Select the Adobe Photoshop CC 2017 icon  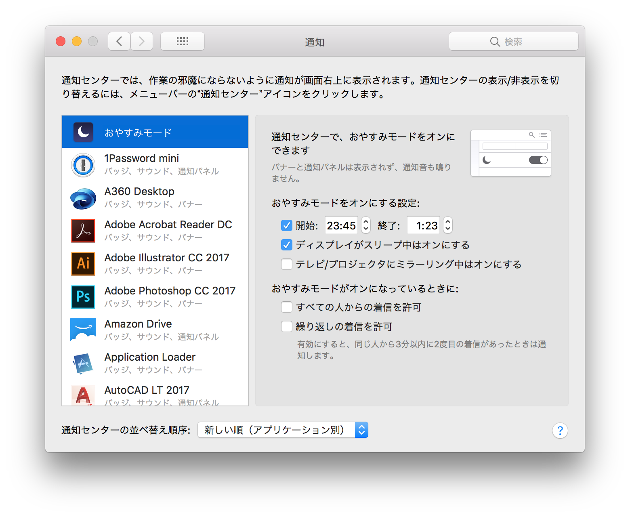[x=83, y=297]
